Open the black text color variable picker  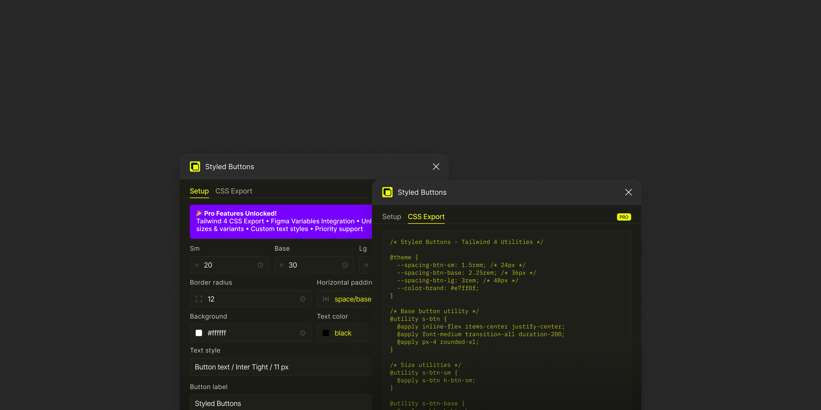[343, 333]
